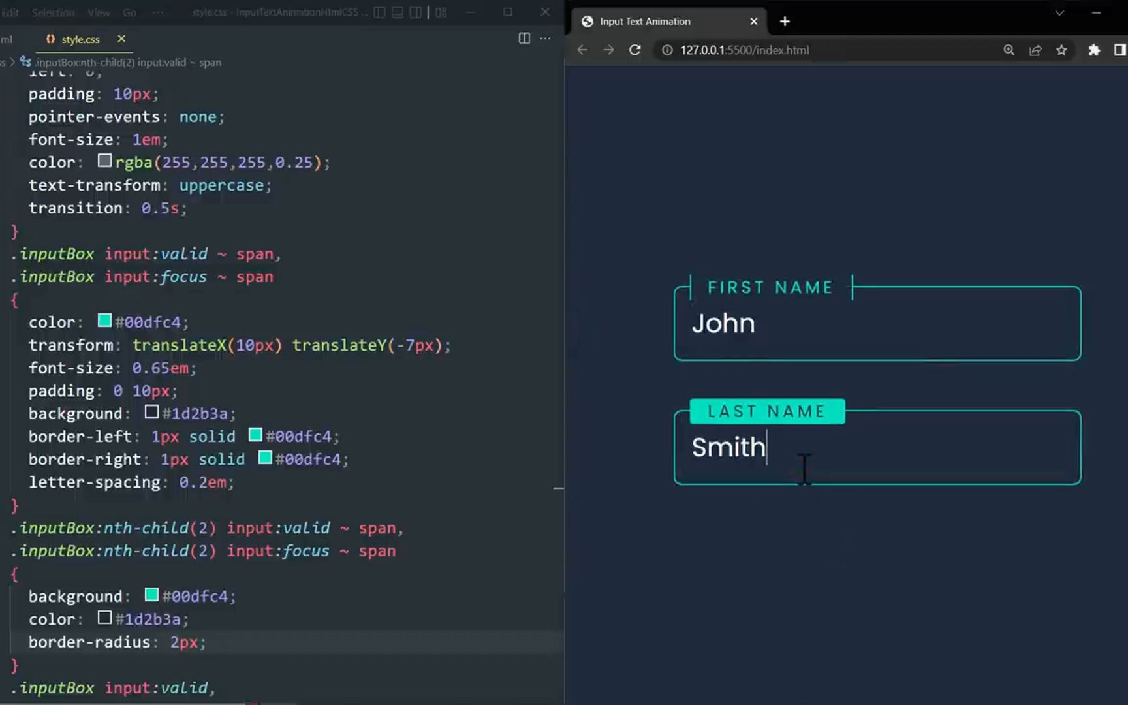Open the #1d2b3a background color swatch

coord(151,412)
